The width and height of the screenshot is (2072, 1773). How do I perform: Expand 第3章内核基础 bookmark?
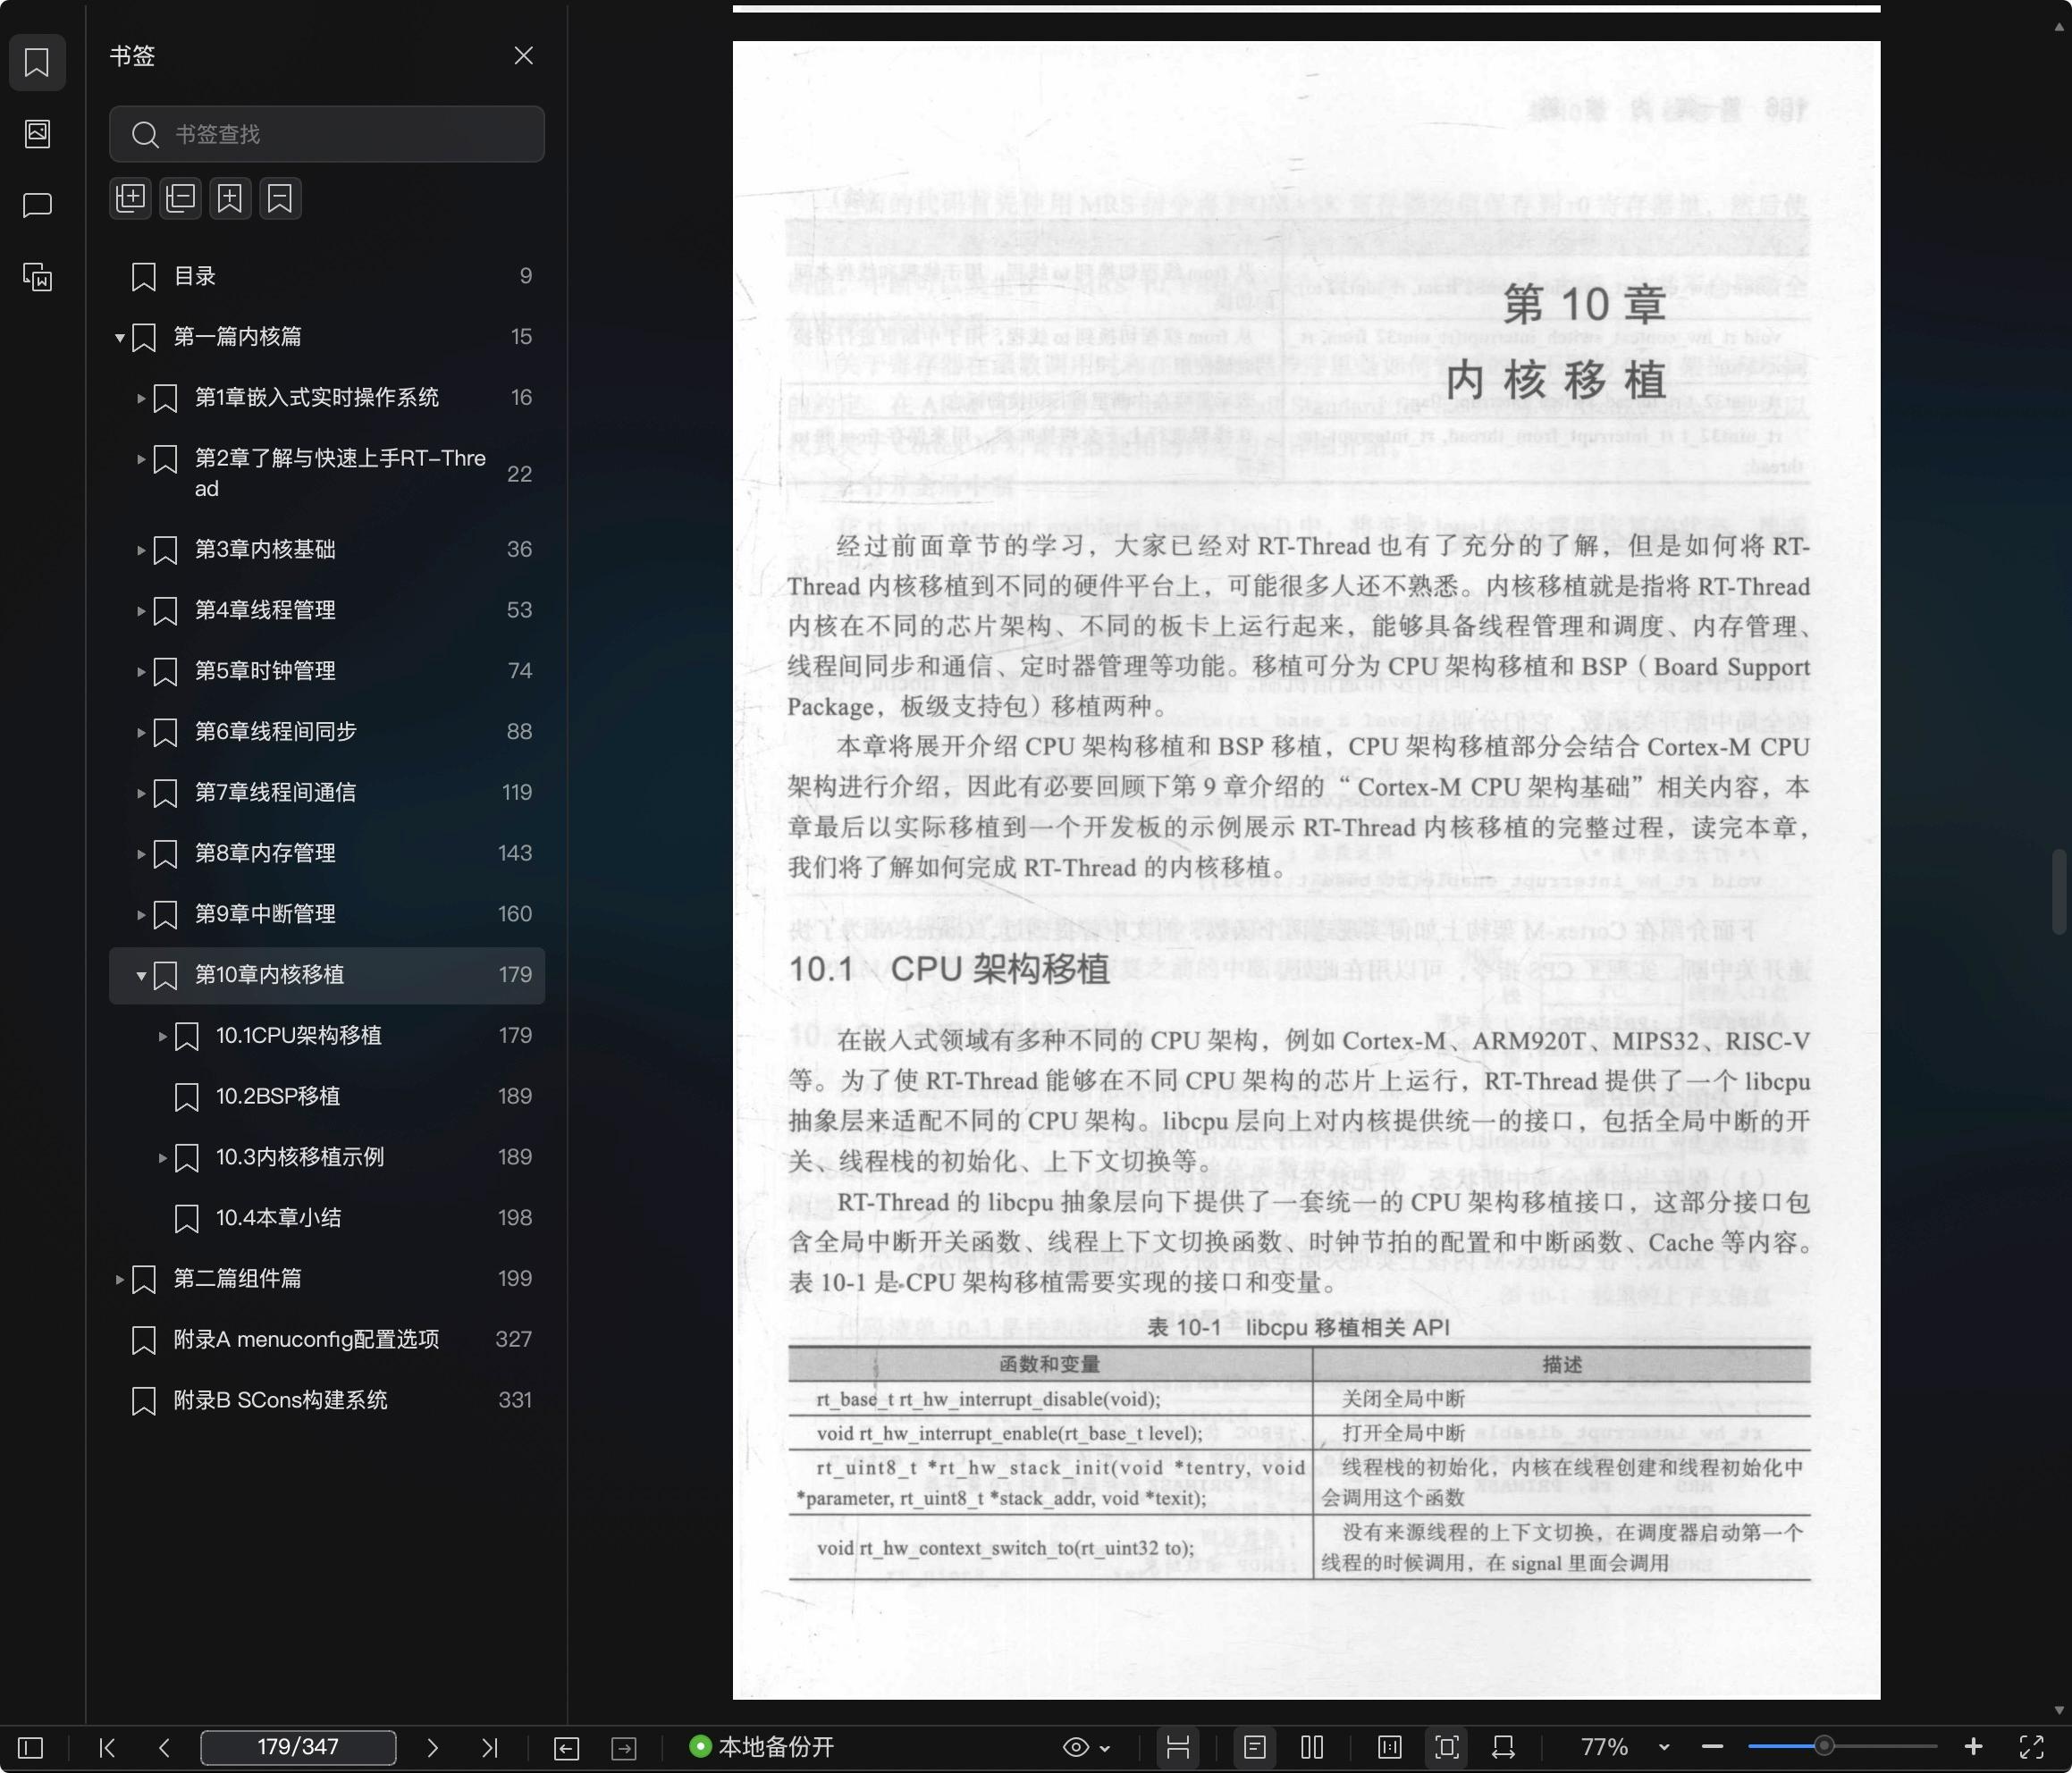pyautogui.click(x=141, y=550)
